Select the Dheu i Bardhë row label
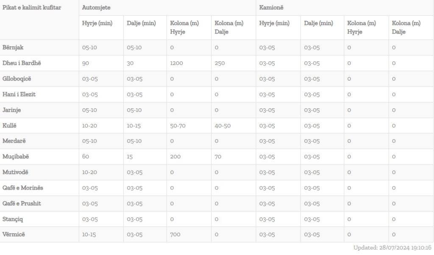The height and width of the screenshot is (255, 434). (x=22, y=63)
